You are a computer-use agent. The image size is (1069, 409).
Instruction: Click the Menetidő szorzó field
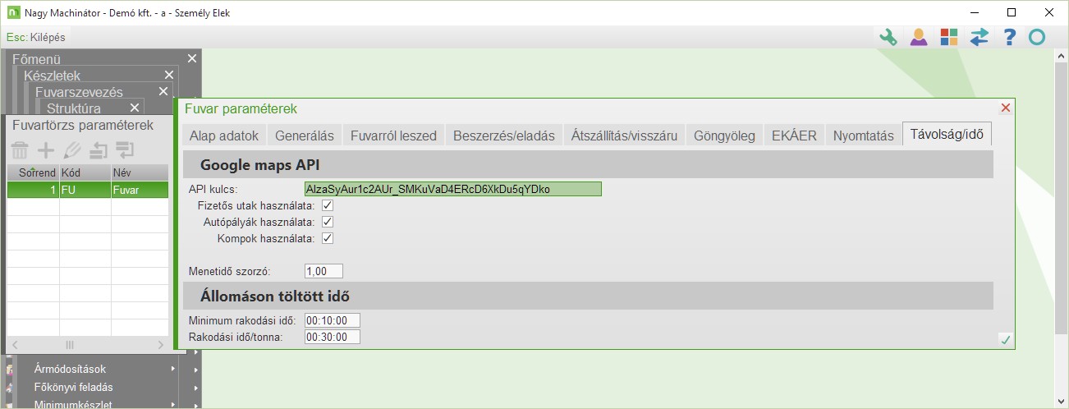(x=323, y=271)
